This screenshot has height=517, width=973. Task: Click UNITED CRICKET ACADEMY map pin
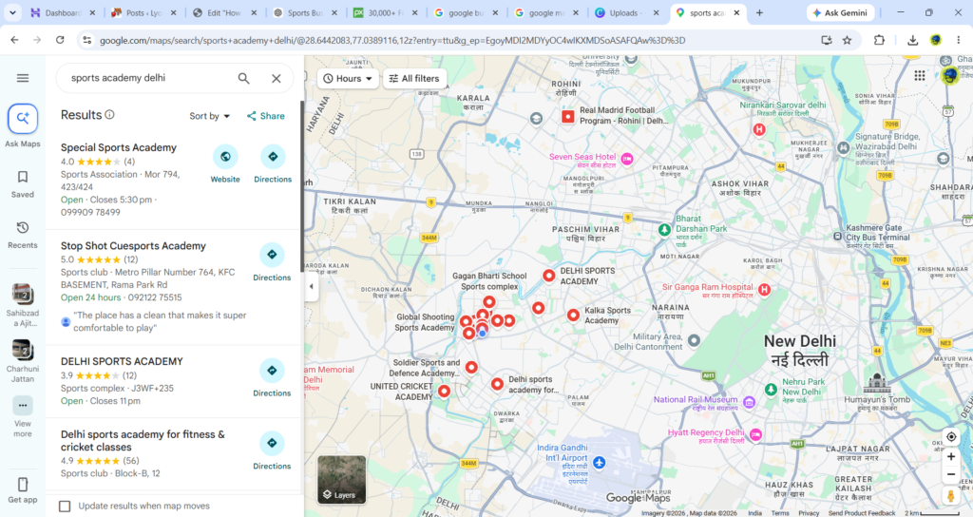pyautogui.click(x=444, y=391)
